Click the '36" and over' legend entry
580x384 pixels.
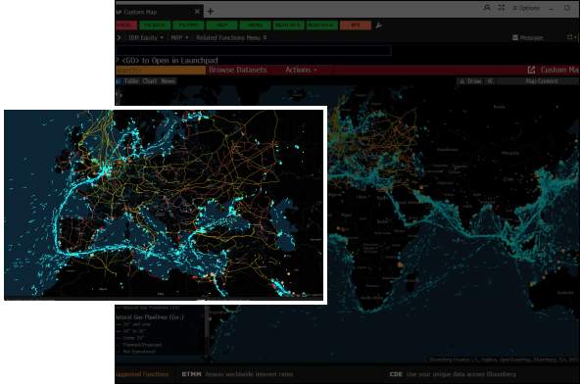tap(134, 324)
